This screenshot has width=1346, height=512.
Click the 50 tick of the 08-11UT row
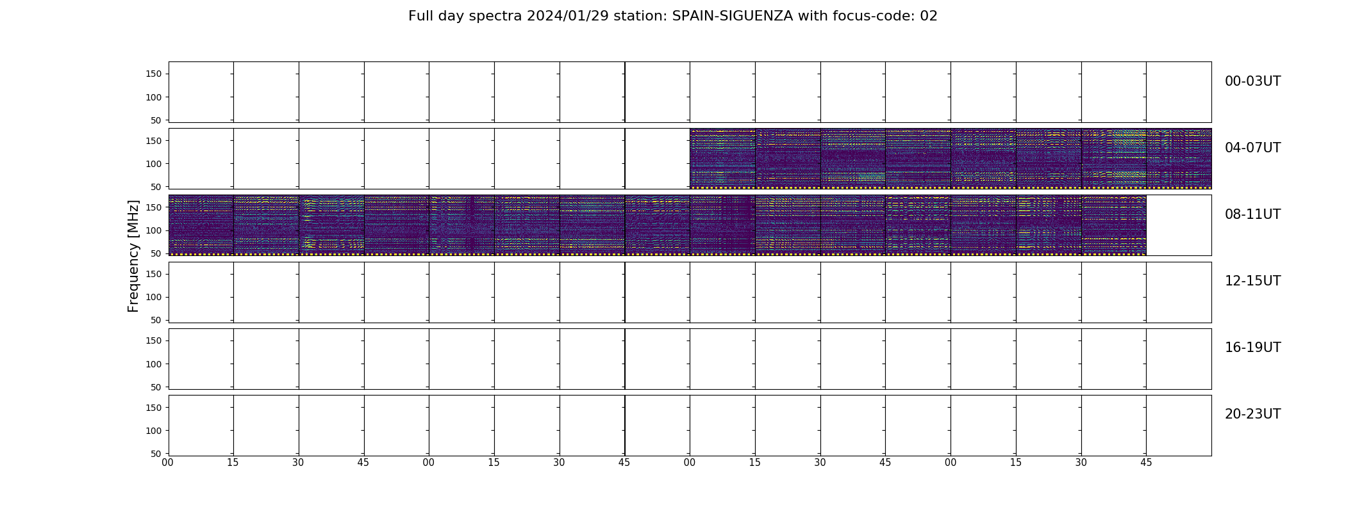pos(156,253)
